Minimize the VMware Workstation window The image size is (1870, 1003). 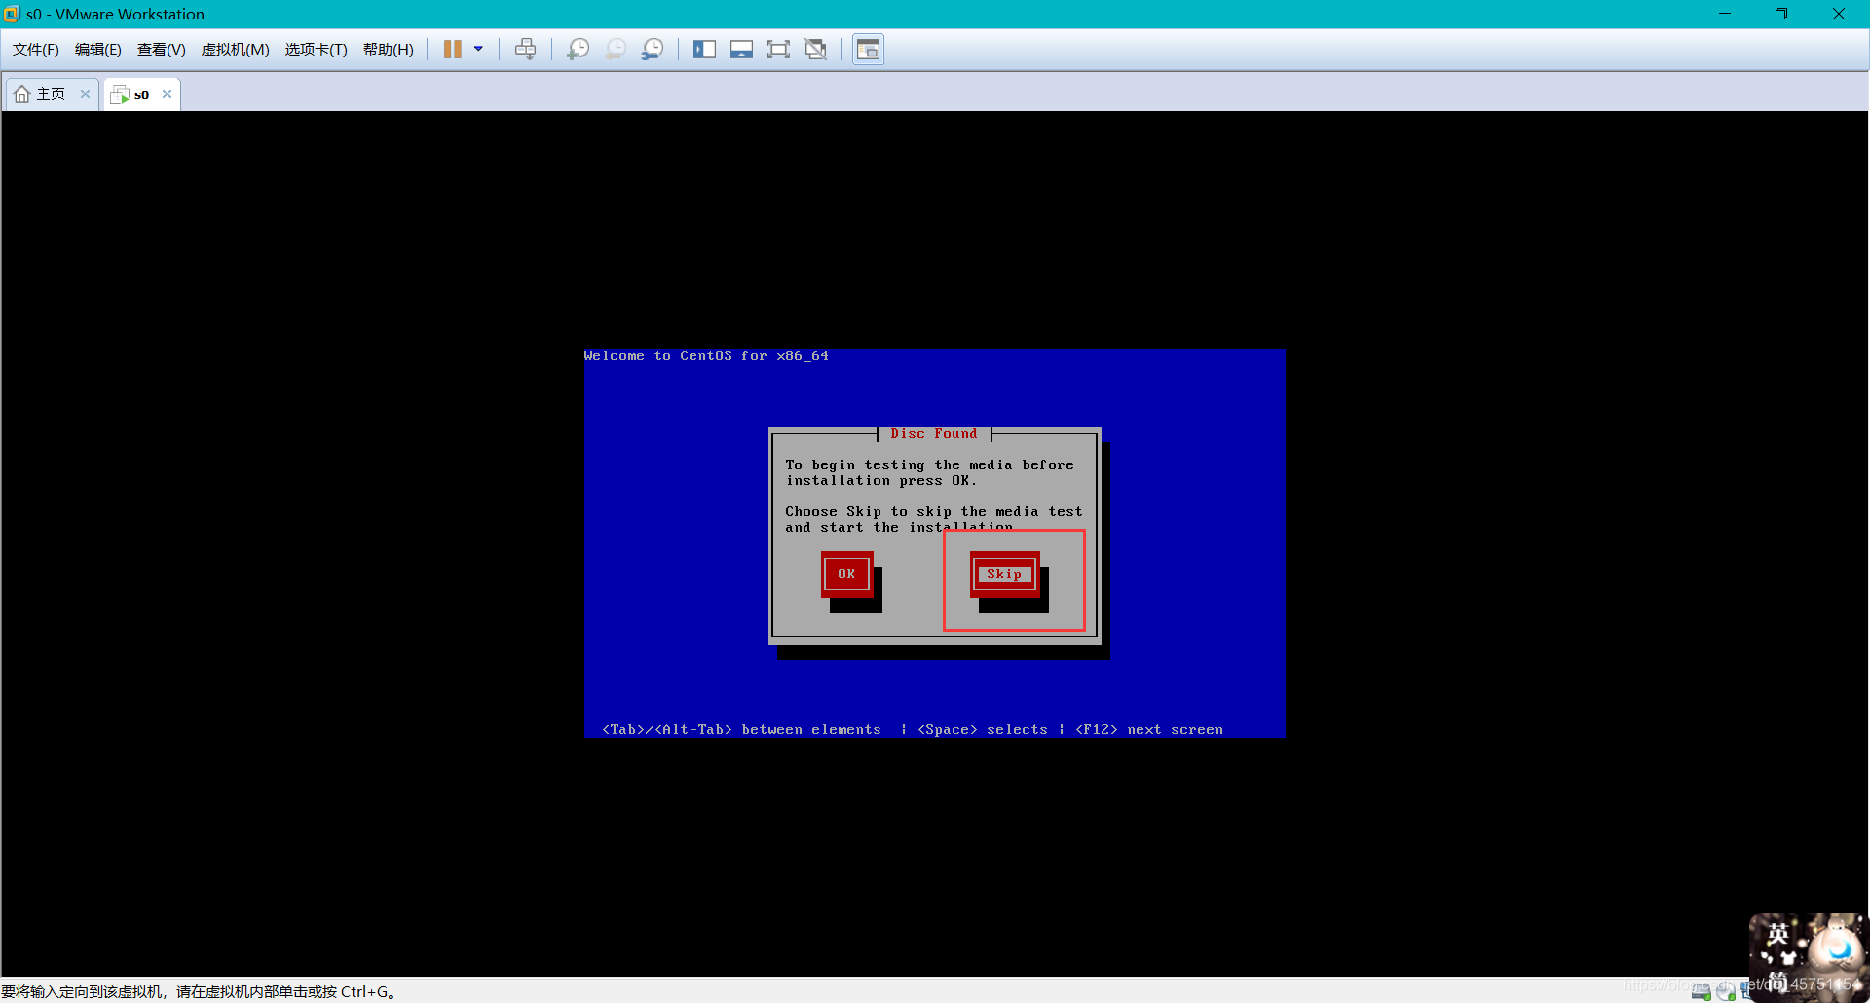(x=1725, y=14)
